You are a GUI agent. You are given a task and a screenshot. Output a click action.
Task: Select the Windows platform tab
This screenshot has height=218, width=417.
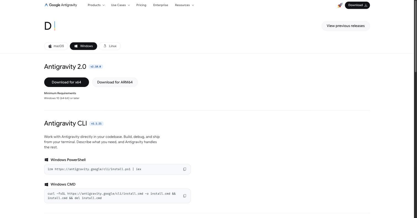[83, 46]
